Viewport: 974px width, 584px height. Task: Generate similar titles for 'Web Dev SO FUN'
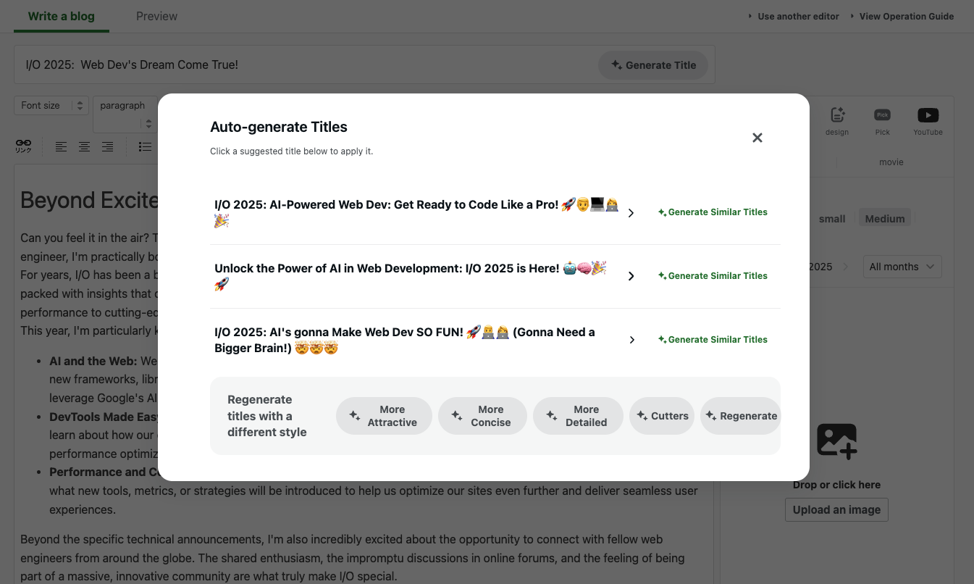coord(713,340)
